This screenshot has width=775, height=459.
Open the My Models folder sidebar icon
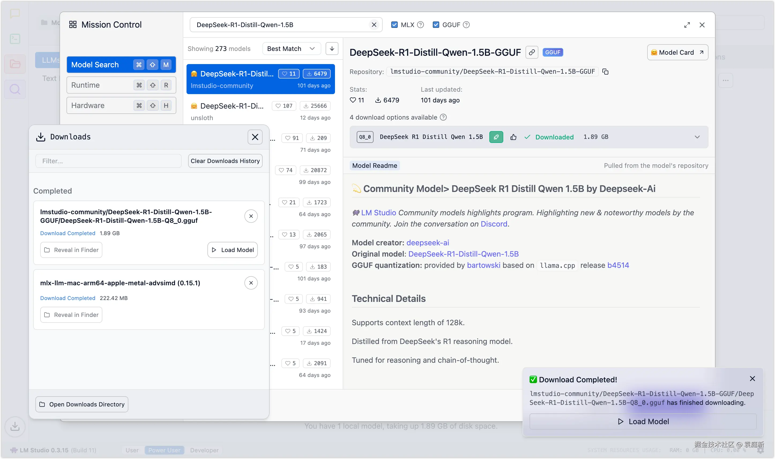tap(15, 64)
